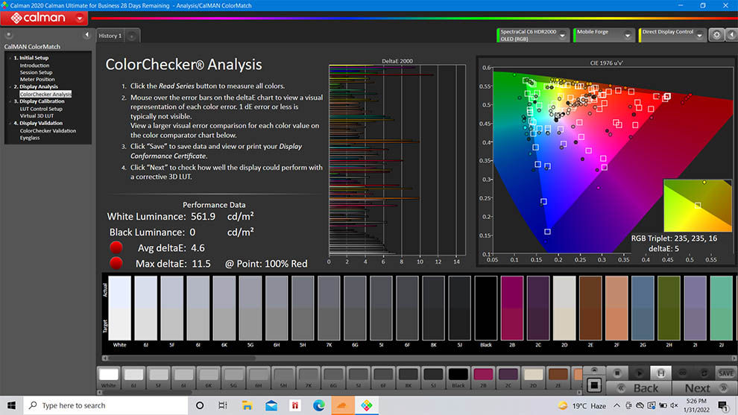The image size is (738, 415).
Task: Click the White Luminance value 561.9
Action: point(203,216)
